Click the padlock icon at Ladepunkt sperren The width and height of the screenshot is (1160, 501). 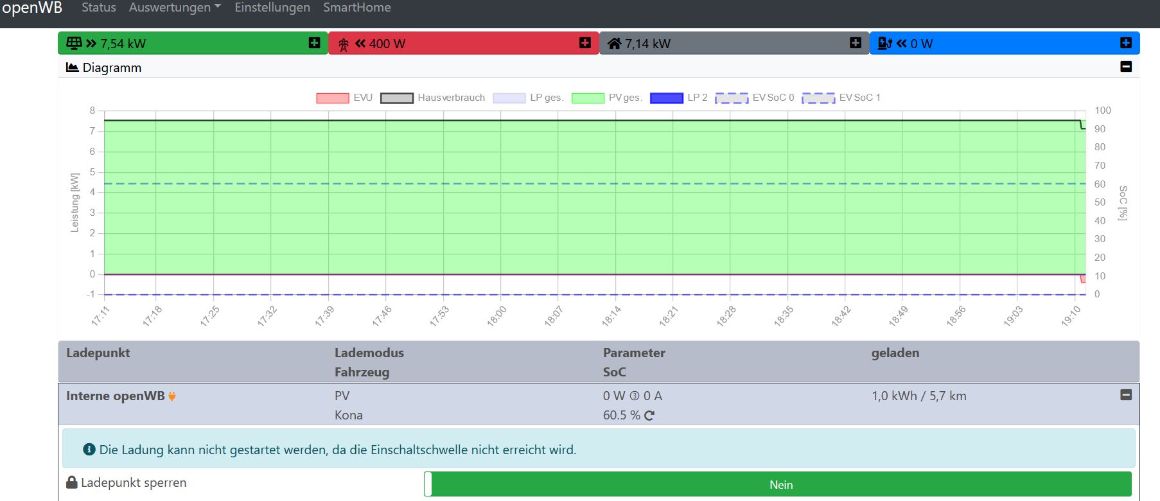pos(72,482)
